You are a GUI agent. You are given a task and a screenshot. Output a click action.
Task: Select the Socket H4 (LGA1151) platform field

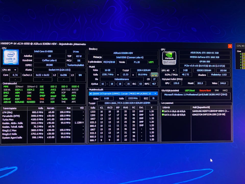[x=59, y=70]
